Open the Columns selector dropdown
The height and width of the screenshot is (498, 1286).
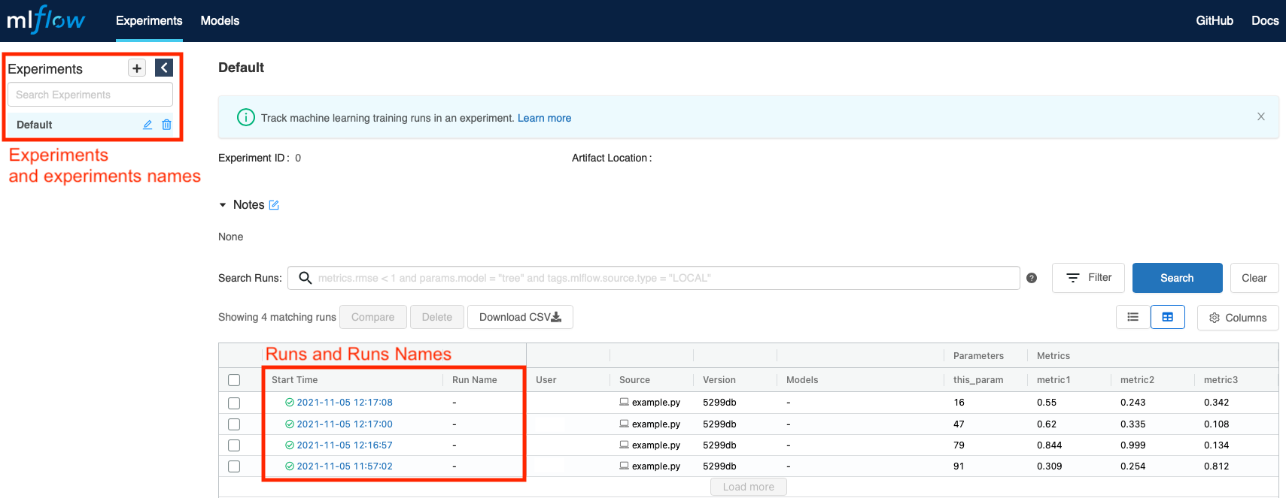point(1238,318)
